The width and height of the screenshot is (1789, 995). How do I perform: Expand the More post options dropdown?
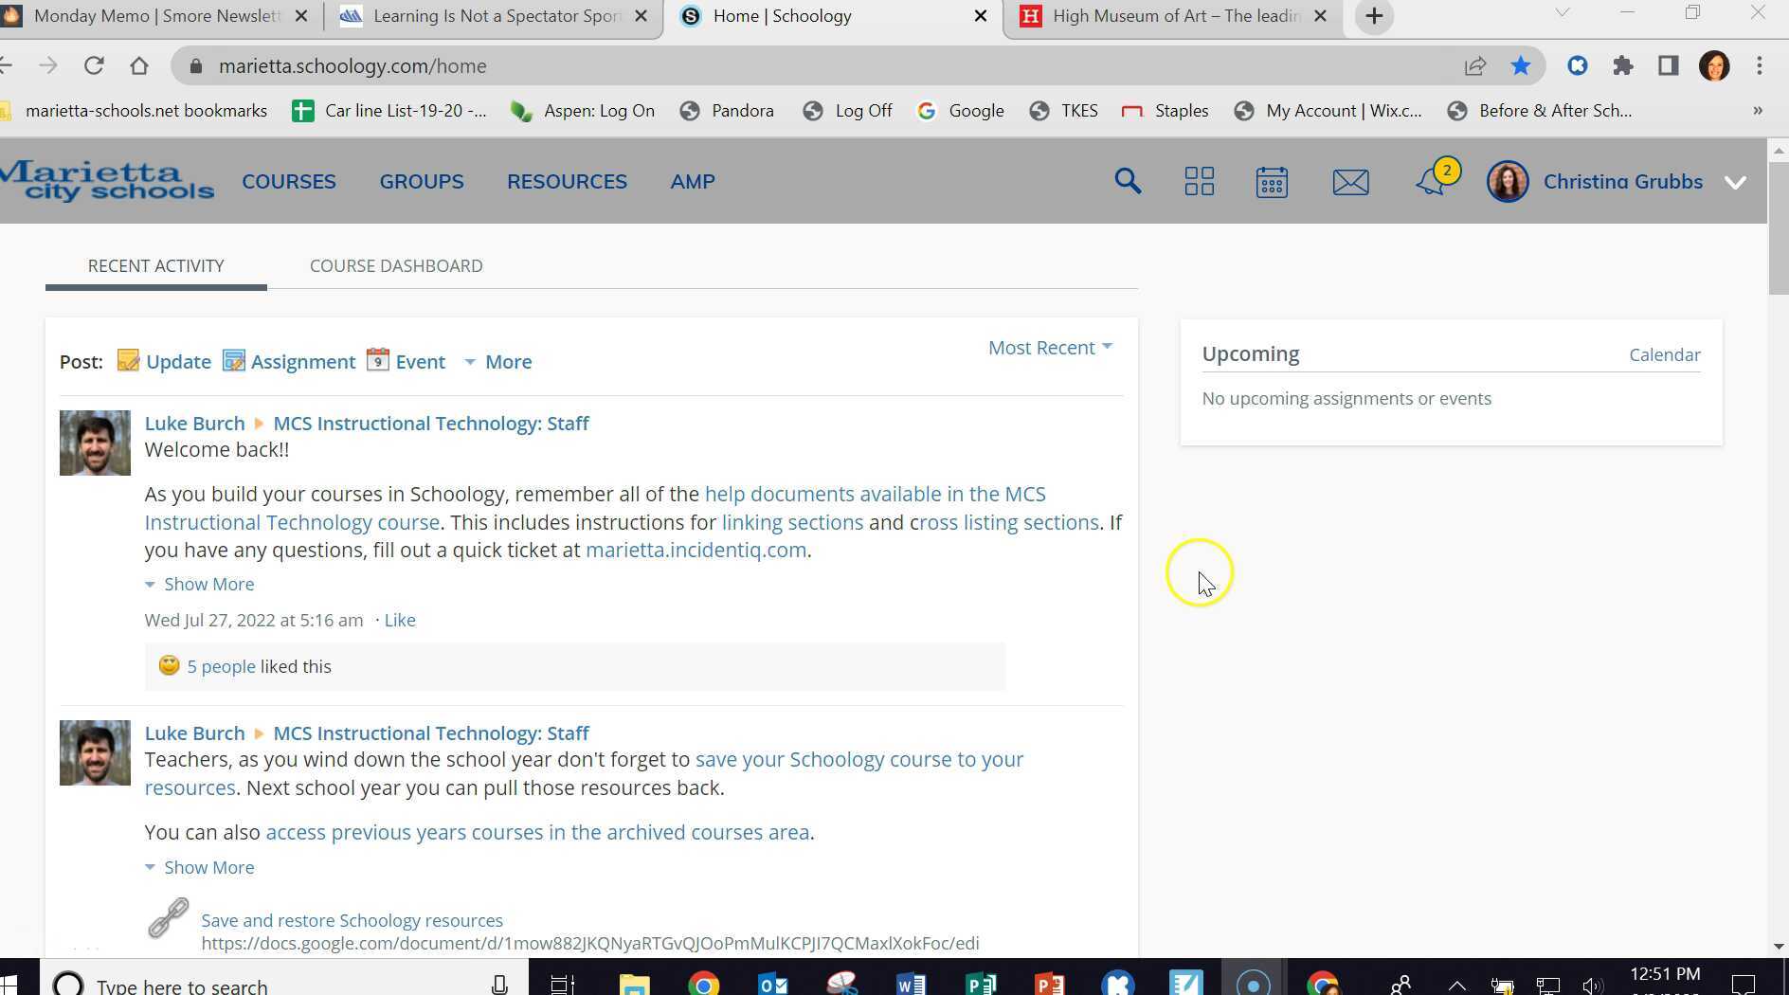point(497,362)
